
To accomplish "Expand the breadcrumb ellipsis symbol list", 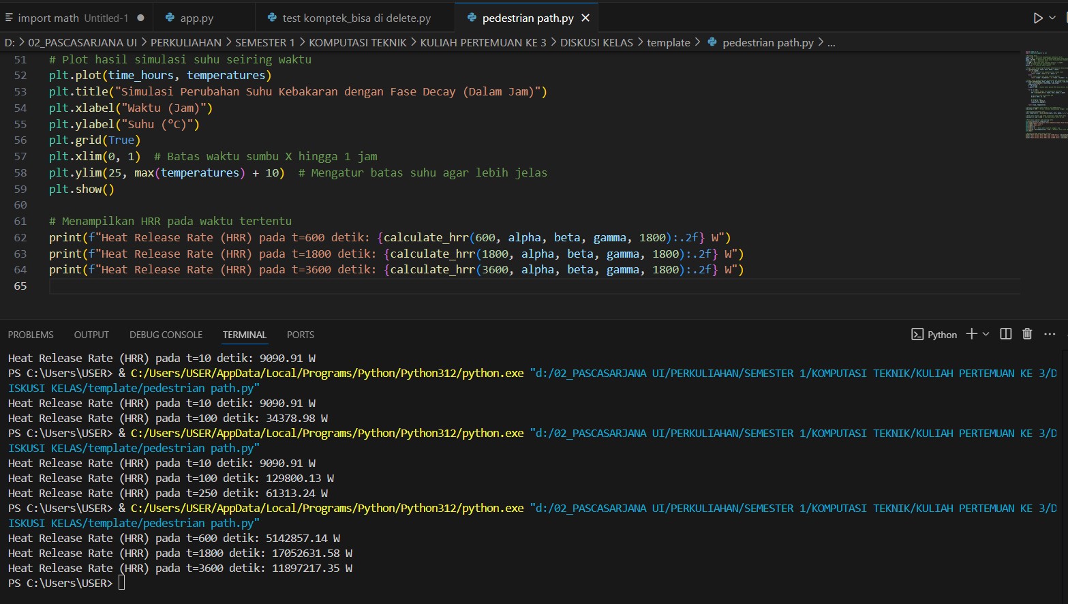I will (831, 42).
